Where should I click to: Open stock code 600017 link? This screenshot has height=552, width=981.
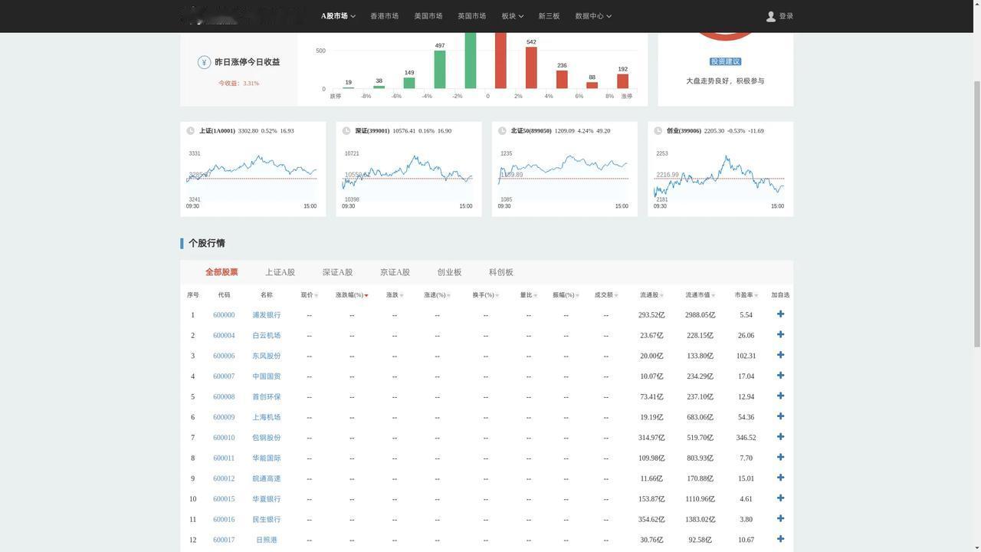point(224,540)
